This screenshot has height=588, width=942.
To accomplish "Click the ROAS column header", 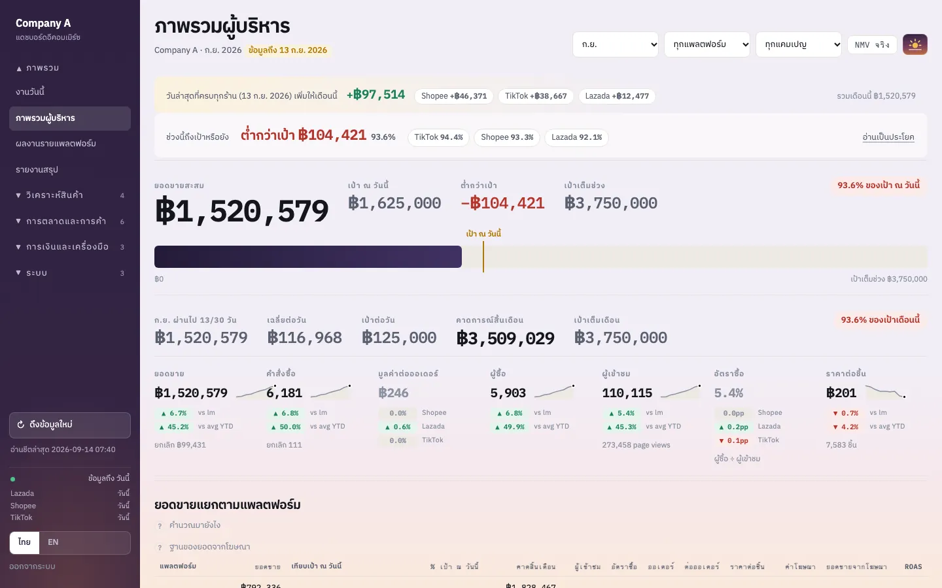I will coord(913,566).
